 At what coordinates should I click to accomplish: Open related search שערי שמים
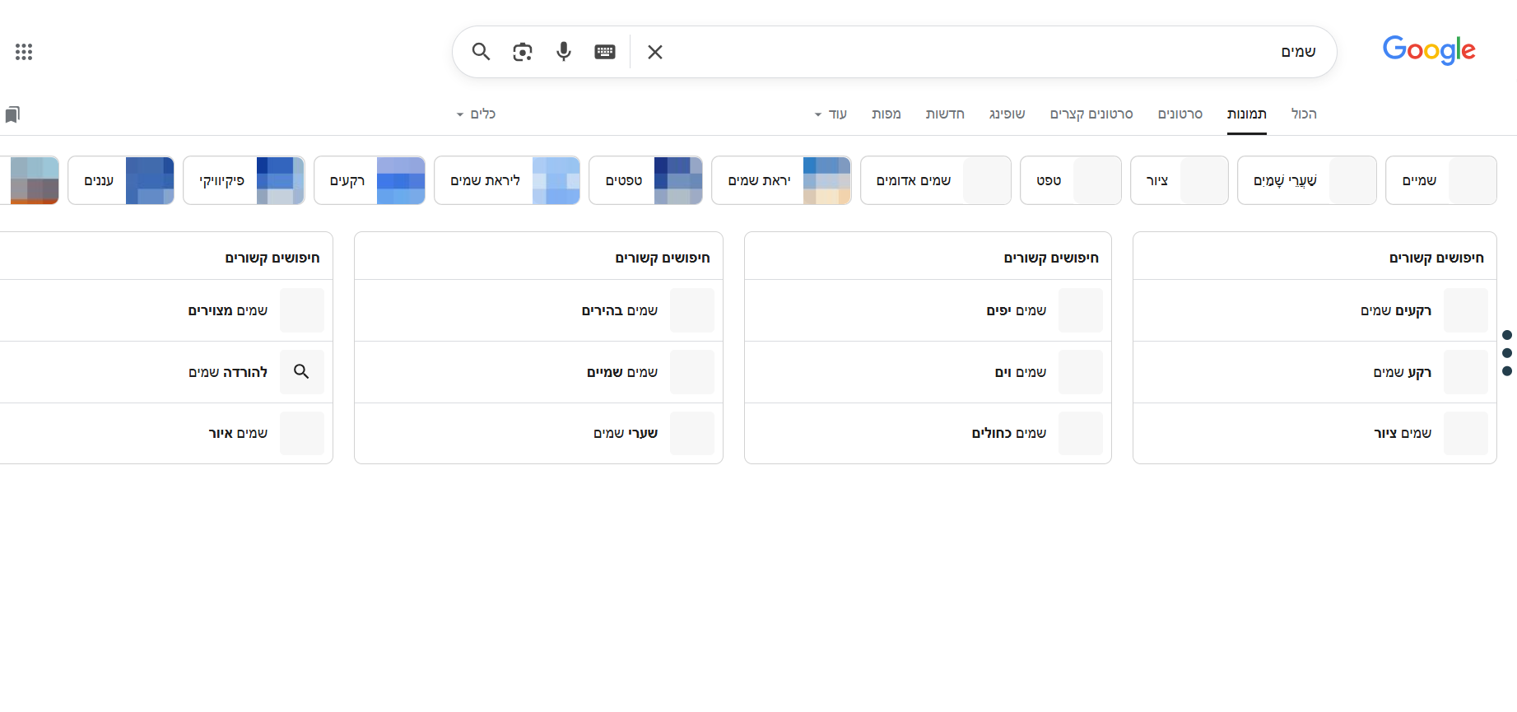(538, 433)
